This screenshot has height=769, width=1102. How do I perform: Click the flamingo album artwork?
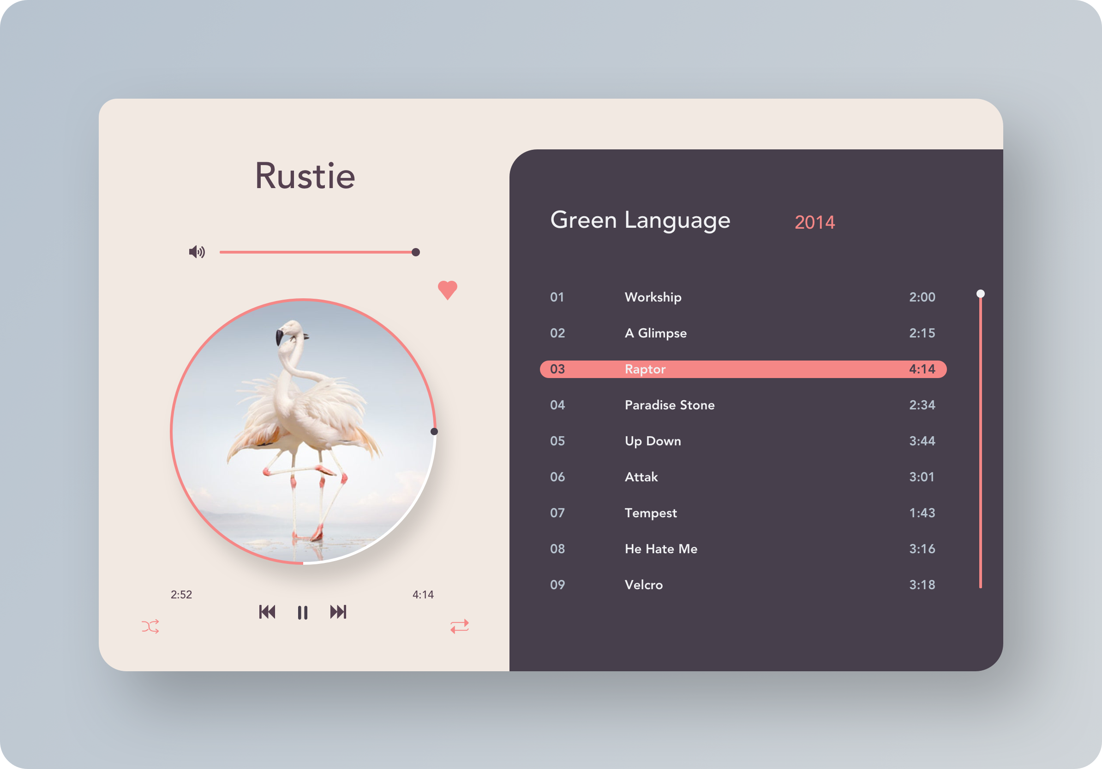(x=303, y=432)
